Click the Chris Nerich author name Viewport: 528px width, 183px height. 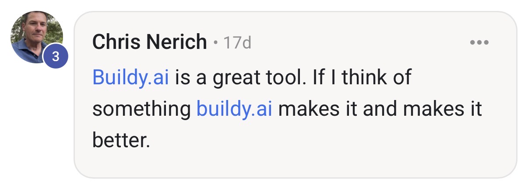(x=150, y=42)
